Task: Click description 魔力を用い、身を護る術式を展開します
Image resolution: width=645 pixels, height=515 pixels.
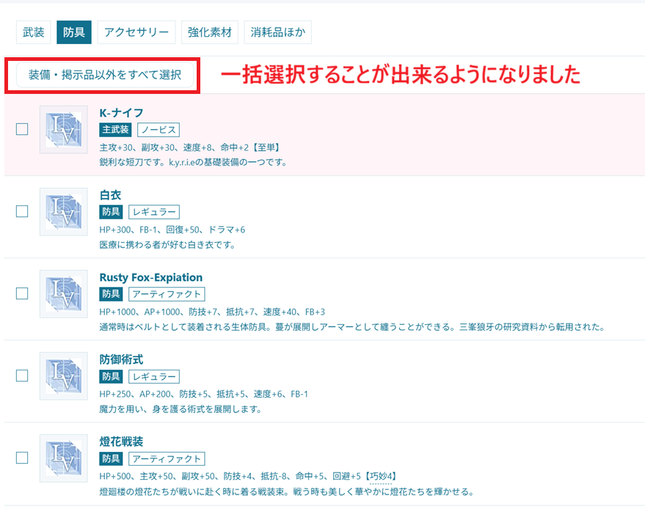Action: [x=181, y=409]
